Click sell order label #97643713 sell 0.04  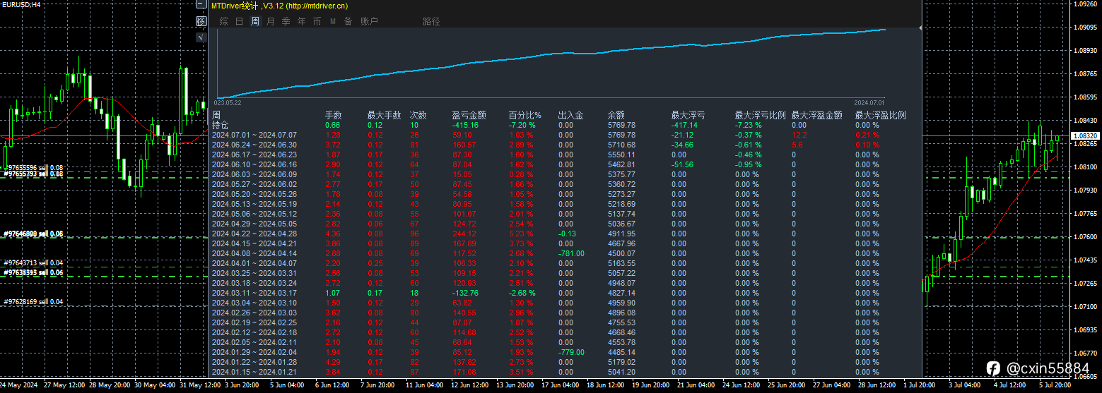coord(34,262)
